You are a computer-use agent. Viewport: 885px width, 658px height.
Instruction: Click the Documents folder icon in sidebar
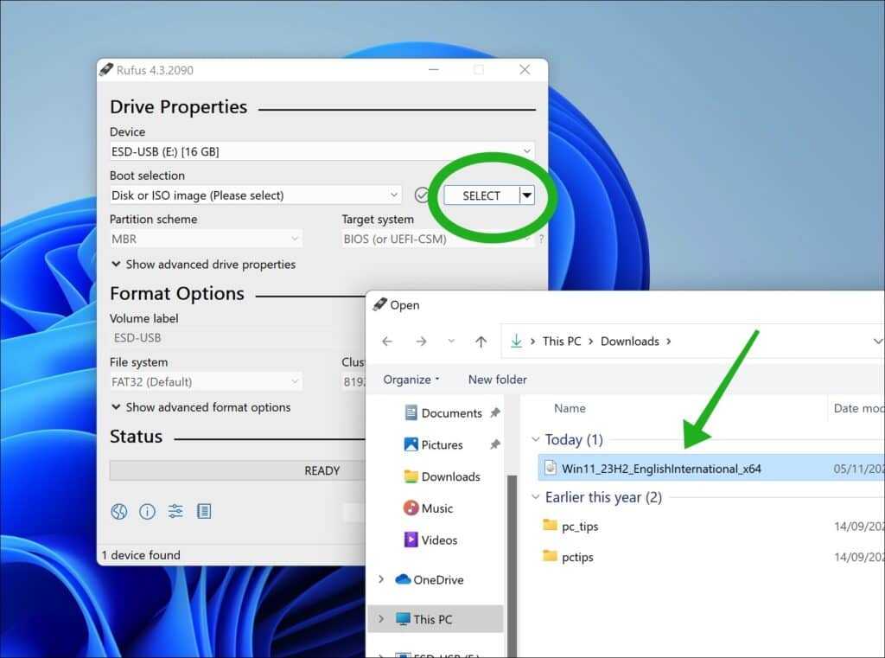tap(411, 413)
